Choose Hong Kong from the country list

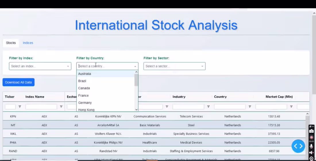point(106,109)
